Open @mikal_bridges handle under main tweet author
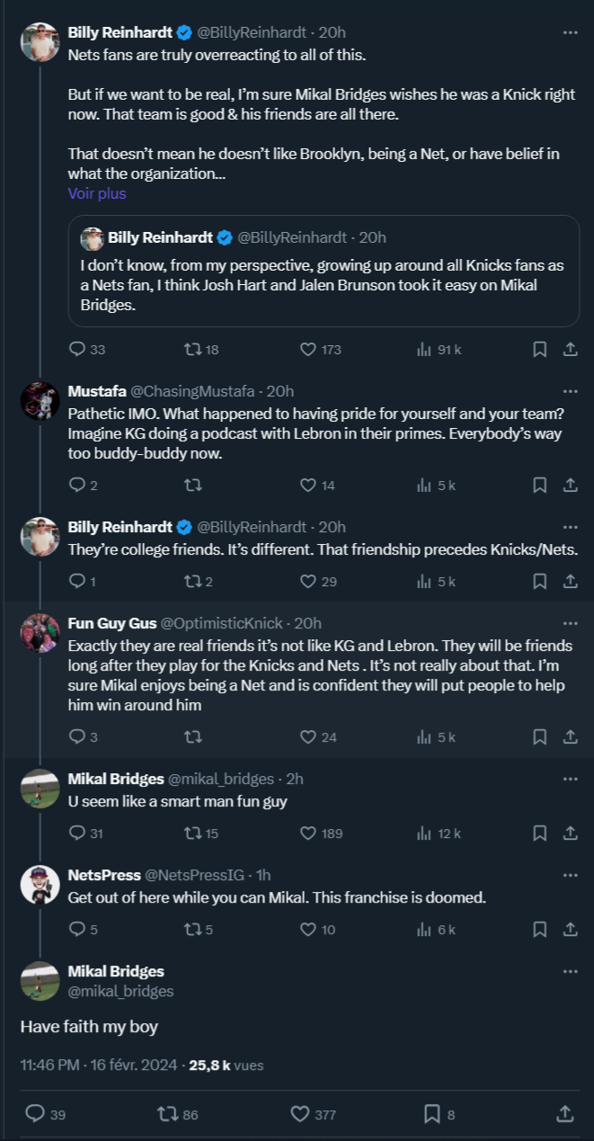This screenshot has width=594, height=1141. pos(121,991)
